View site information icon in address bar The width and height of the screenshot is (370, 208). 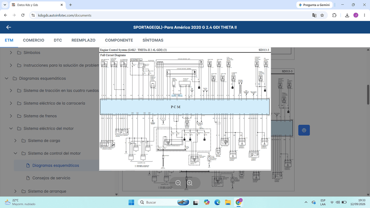coord(33,15)
